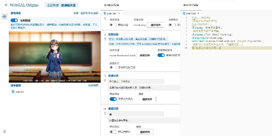Click the start.txt file icon in scene management

click(x=13, y=92)
